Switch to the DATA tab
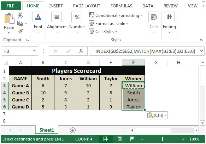The image size is (206, 144). coord(148,6)
